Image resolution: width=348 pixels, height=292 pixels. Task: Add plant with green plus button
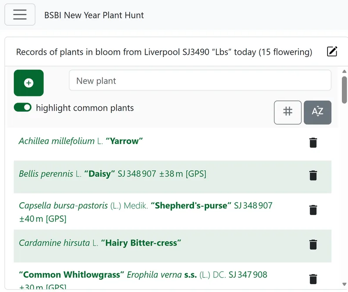tap(29, 83)
